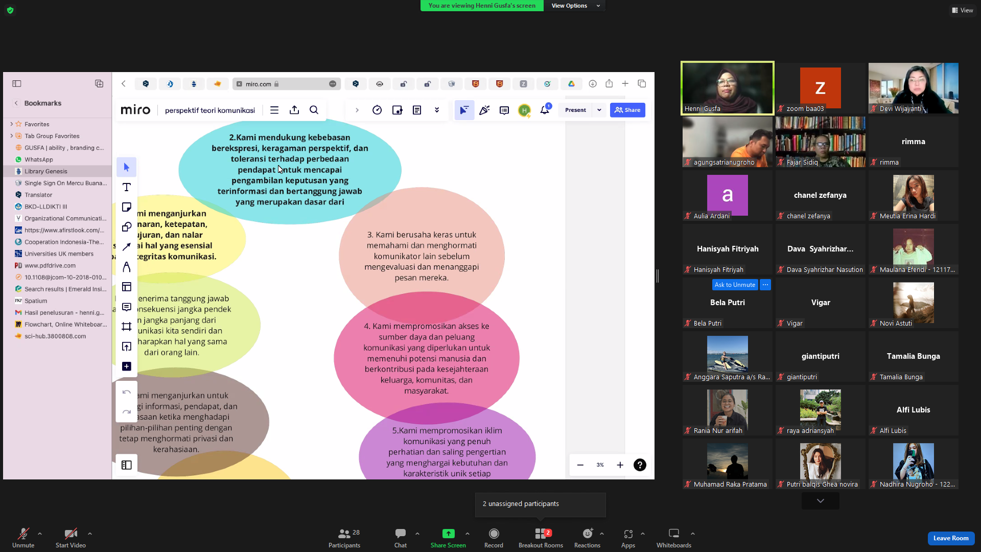Open the Zoom View layout button
981x552 pixels.
(x=963, y=10)
